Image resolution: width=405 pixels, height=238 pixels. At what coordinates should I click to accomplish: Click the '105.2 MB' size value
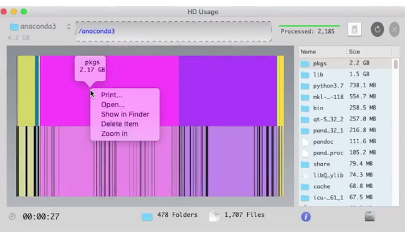(x=363, y=152)
